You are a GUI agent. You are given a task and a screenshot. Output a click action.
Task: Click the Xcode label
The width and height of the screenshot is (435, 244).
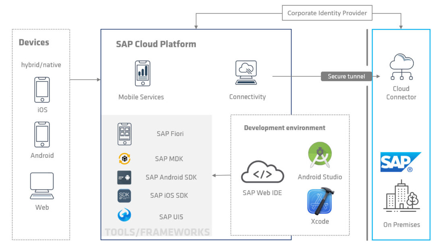320,222
